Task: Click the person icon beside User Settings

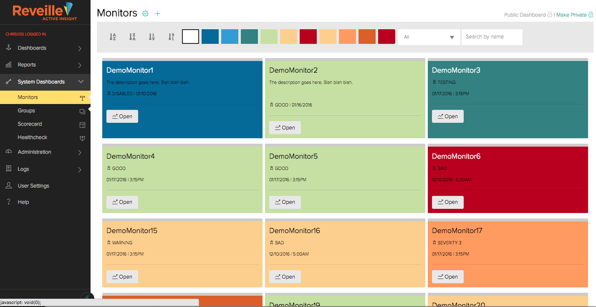Action: 8,185
